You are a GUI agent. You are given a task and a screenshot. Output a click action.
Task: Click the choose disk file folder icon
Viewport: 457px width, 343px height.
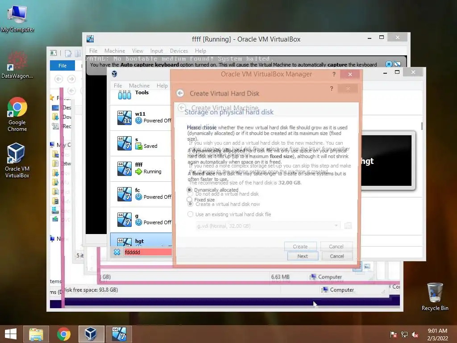(348, 226)
